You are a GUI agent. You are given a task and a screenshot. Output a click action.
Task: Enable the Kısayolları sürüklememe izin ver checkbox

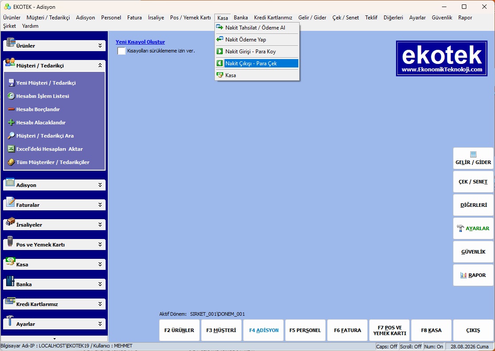[122, 51]
